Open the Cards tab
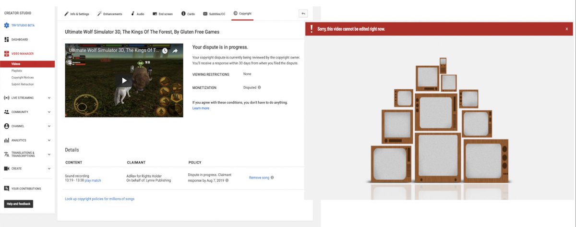This screenshot has width=576, height=227. [188, 14]
